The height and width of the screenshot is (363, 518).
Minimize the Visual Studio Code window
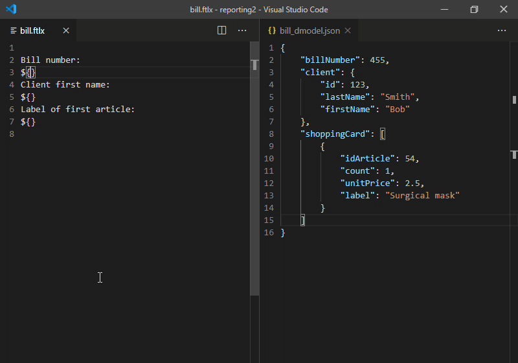pos(445,9)
